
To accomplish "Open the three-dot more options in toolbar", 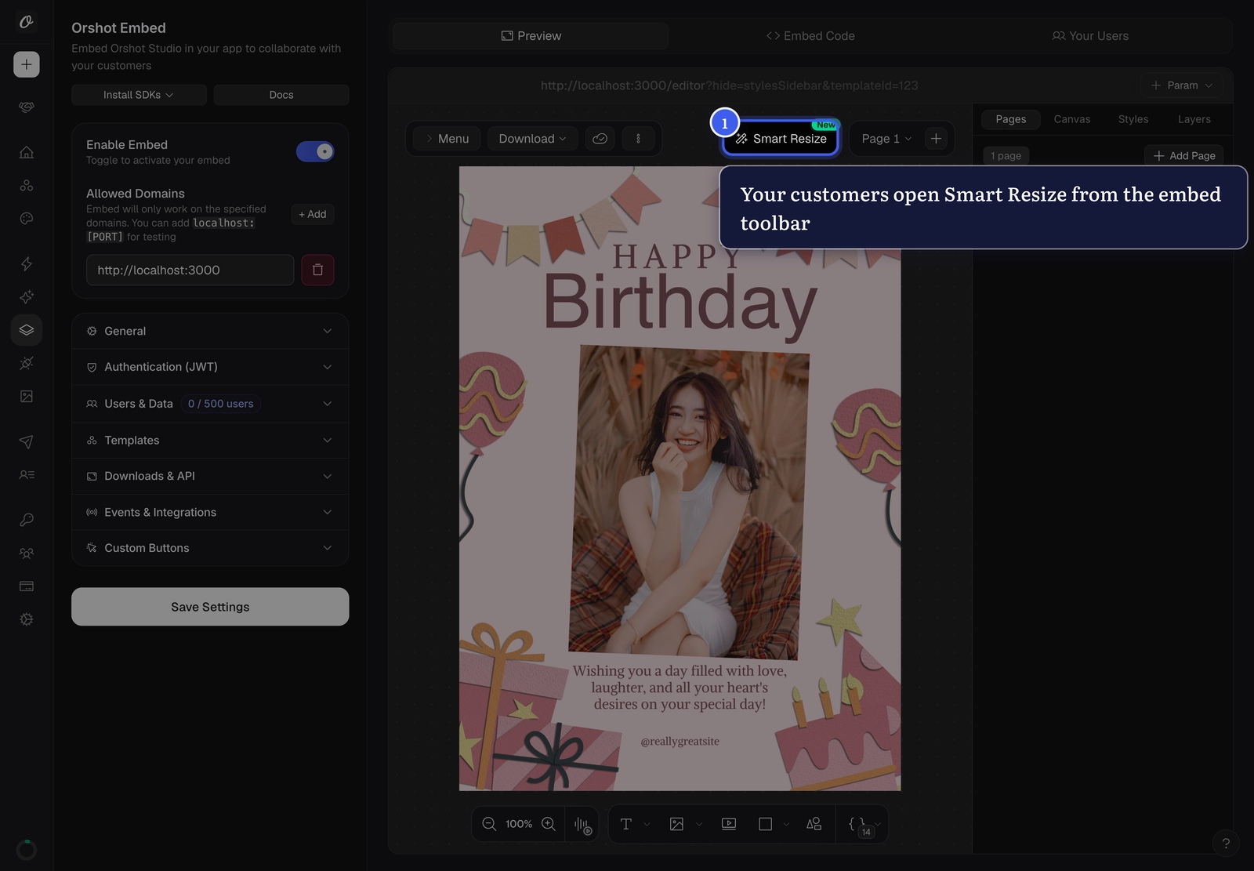I will point(638,139).
